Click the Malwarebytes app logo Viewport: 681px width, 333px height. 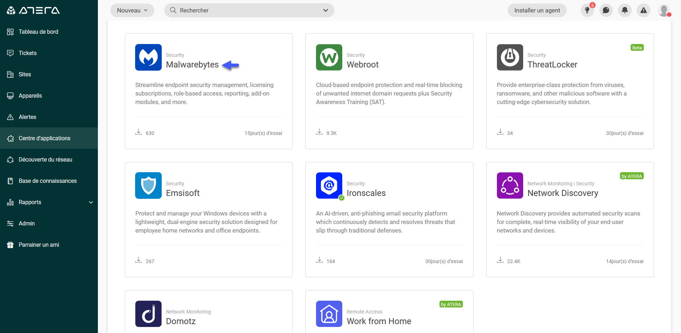pyautogui.click(x=149, y=58)
